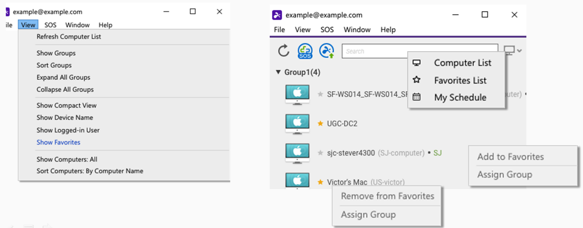
Task: Open the view selector dropdown next to search
Action: pyautogui.click(x=512, y=51)
